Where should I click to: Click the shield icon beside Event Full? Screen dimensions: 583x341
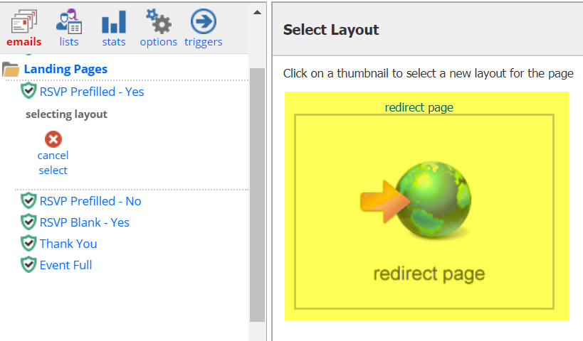[x=28, y=264]
